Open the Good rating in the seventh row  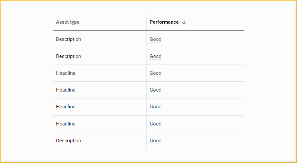tap(155, 141)
